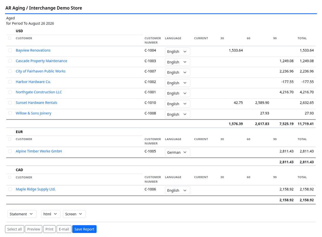Check the Alpine Timber Werke GmbH checkbox

click(10, 151)
